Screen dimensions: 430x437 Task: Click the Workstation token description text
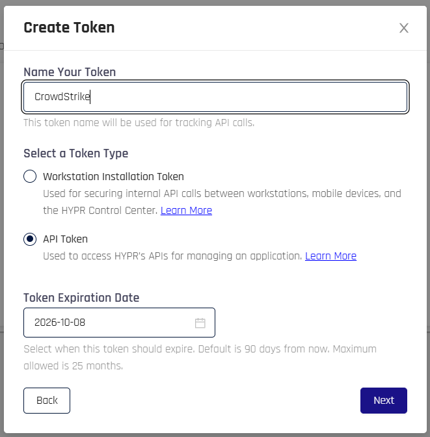click(x=222, y=202)
